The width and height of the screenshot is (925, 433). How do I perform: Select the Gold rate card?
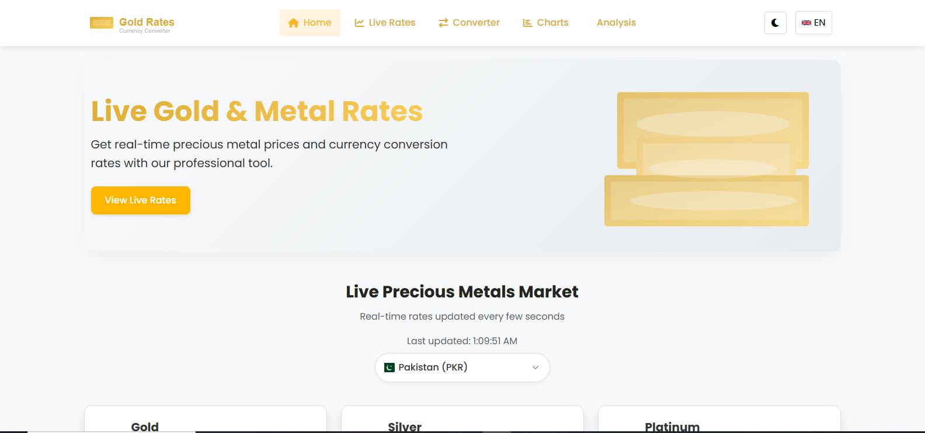pos(205,421)
